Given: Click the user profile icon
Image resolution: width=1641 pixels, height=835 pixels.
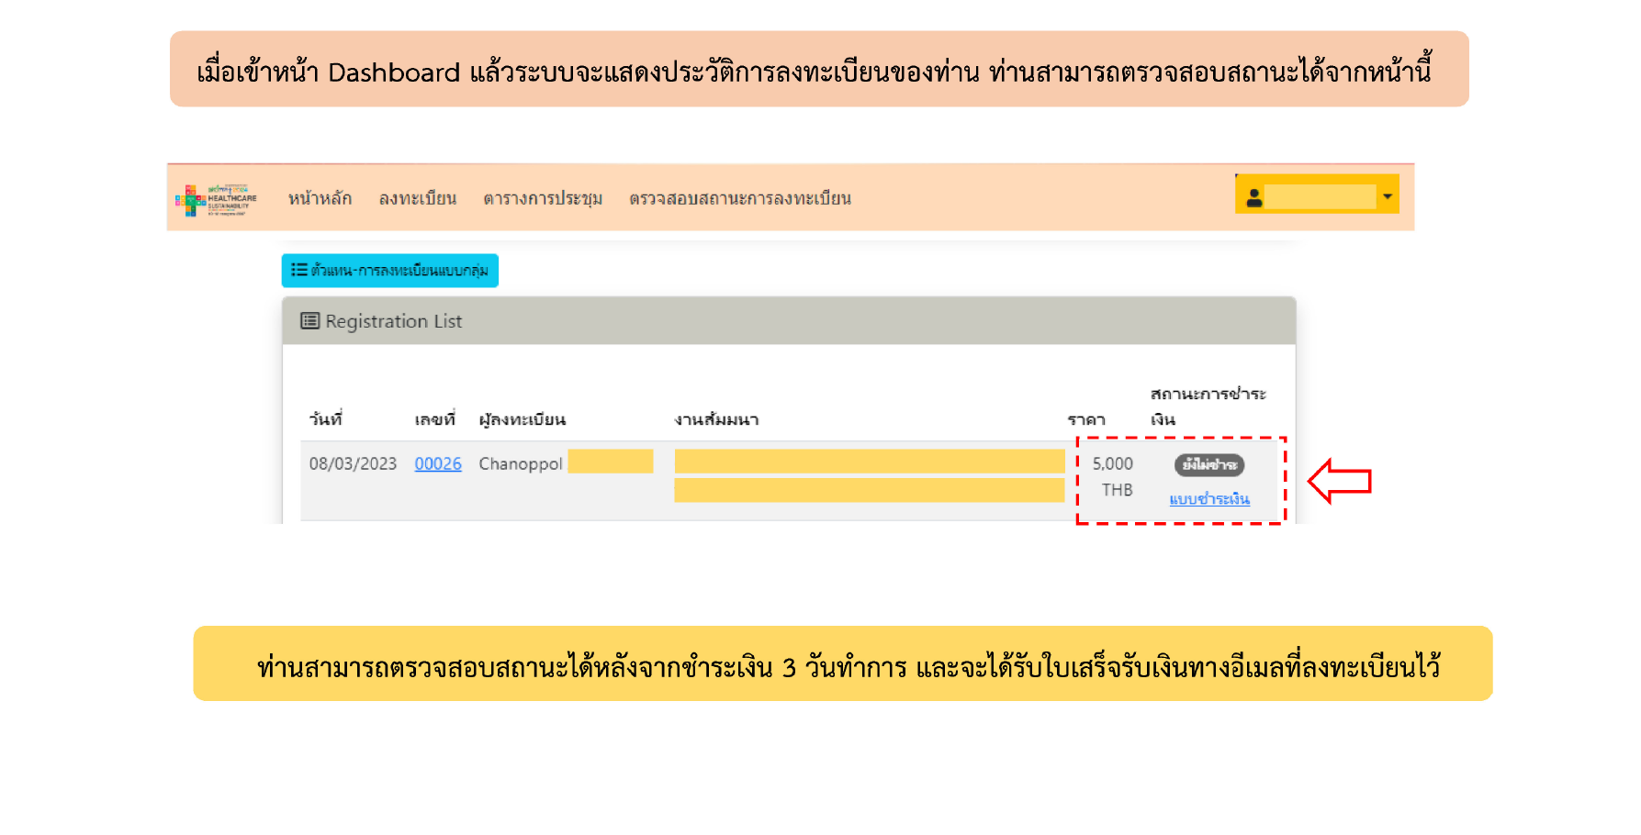Looking at the screenshot, I should coord(1253,197).
